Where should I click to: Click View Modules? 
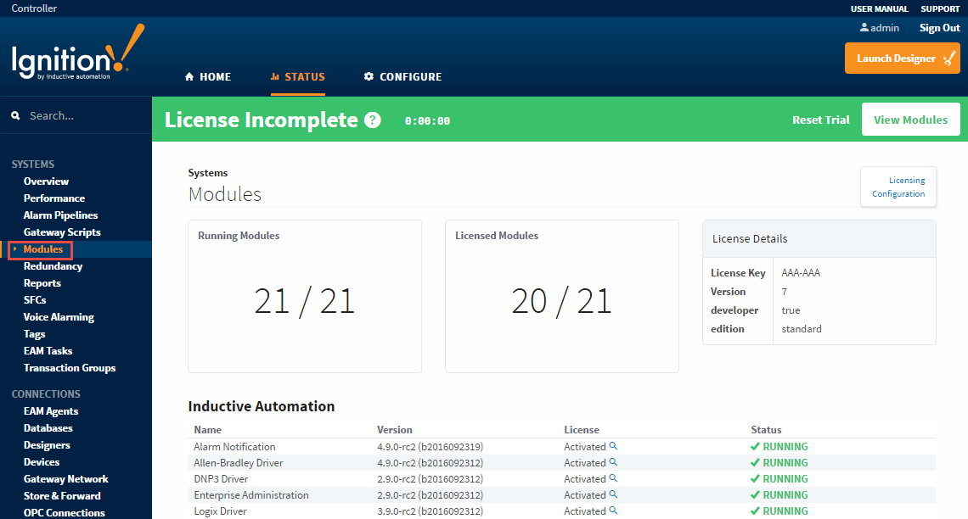[x=910, y=120]
